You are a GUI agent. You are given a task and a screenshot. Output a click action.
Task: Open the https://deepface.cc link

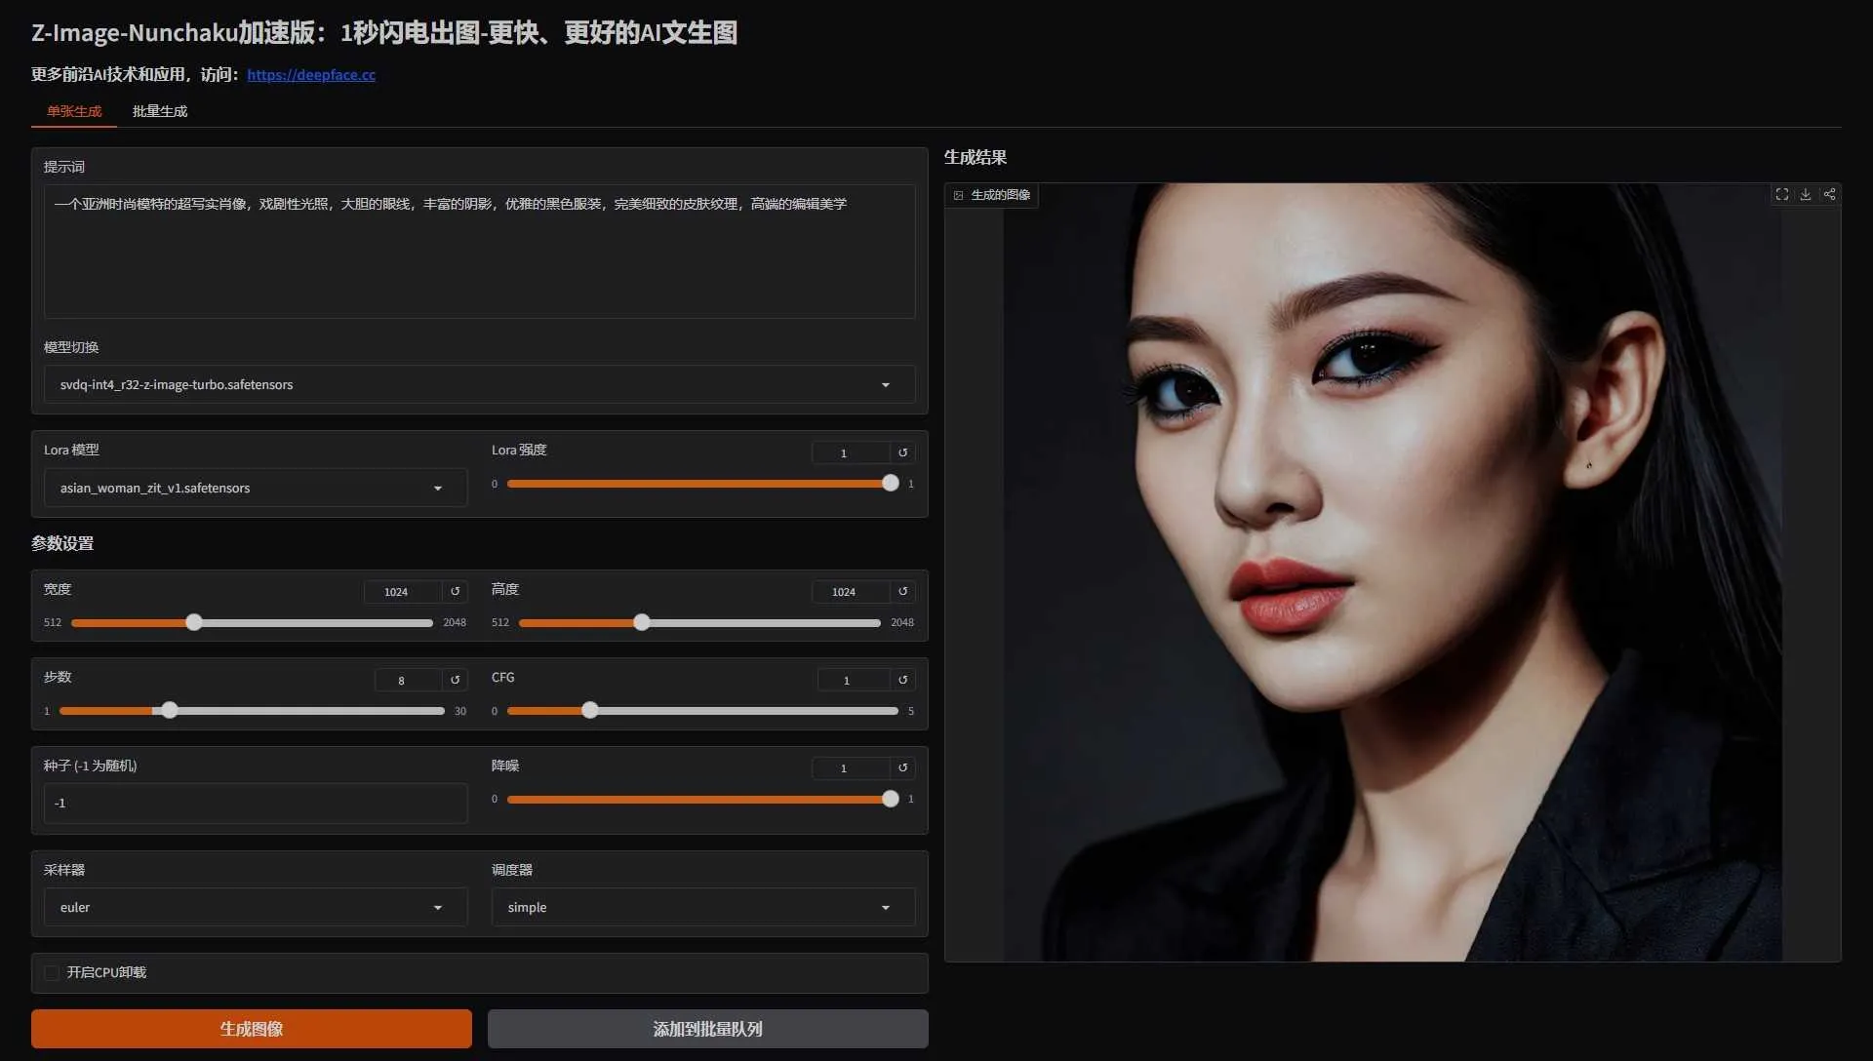(x=311, y=74)
